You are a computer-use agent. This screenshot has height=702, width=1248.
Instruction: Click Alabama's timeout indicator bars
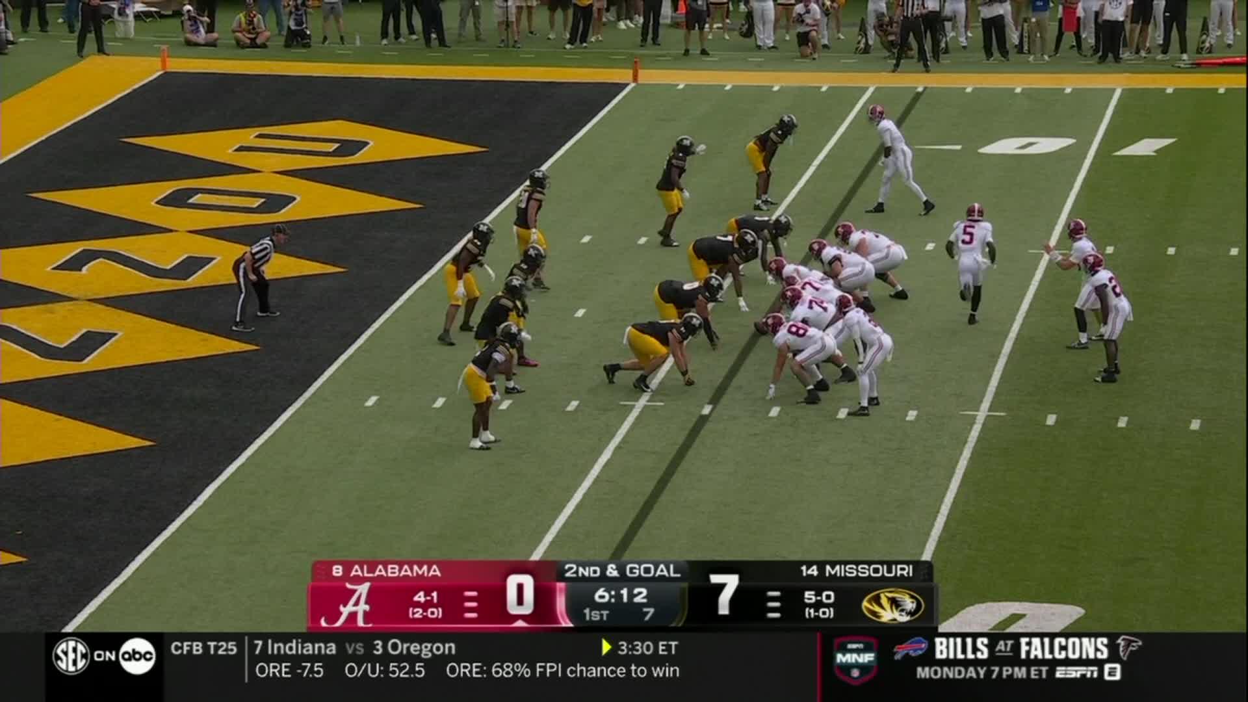[471, 604]
